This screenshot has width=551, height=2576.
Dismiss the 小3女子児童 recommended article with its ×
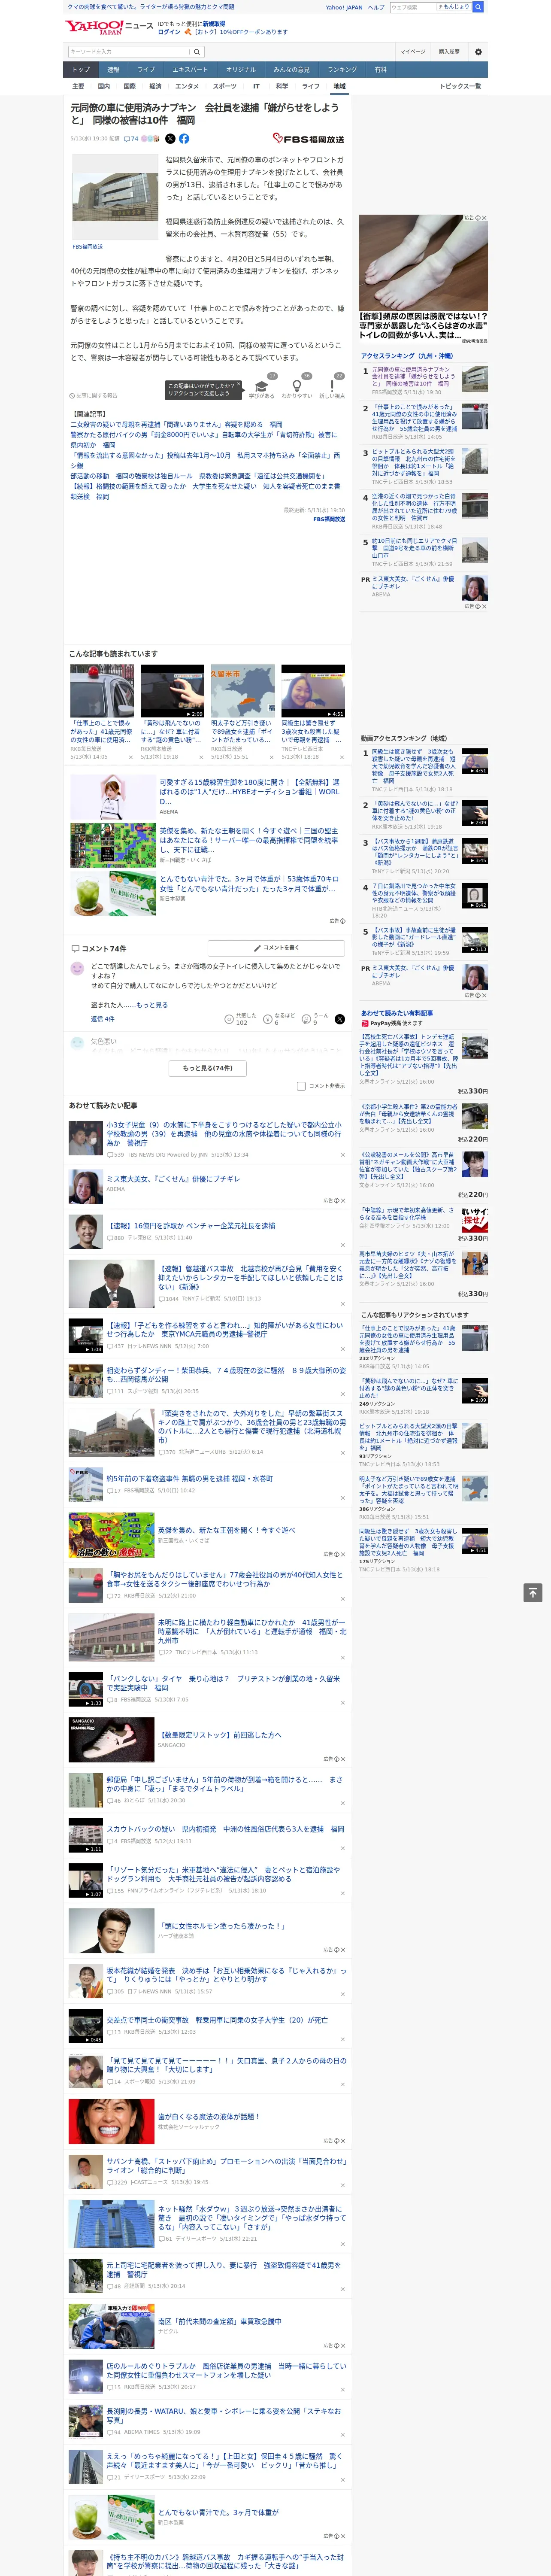343,1155
